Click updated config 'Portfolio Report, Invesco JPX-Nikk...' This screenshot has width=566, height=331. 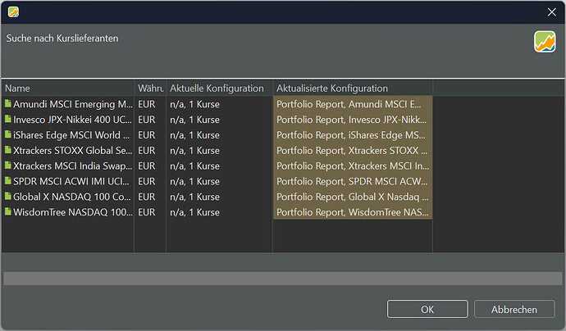tap(353, 120)
